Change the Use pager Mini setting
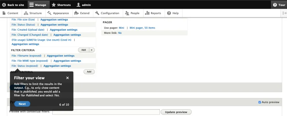The width and height of the screenshot is (287, 116). click(x=122, y=28)
